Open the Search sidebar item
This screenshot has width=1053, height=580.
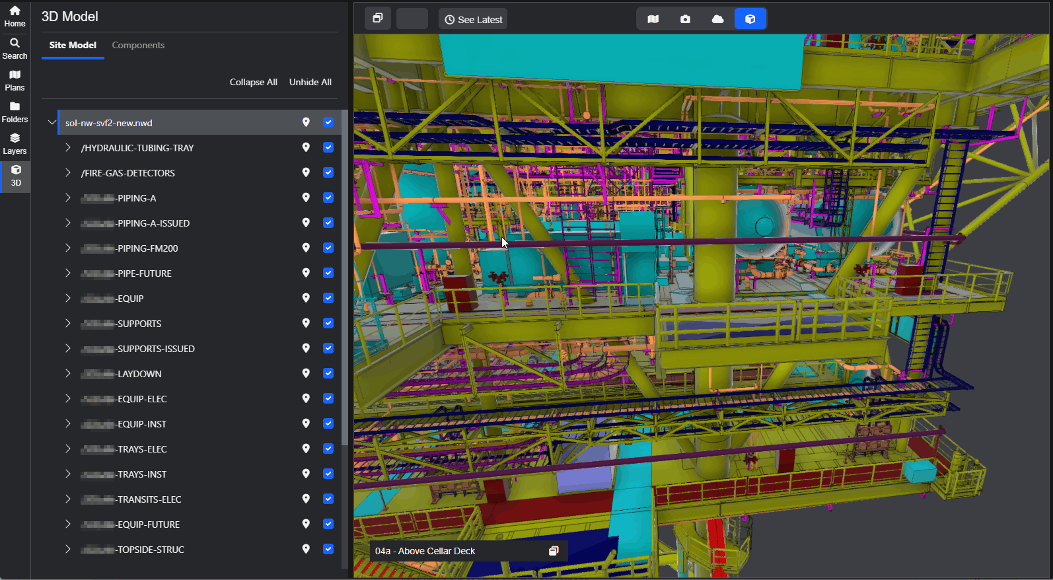(15, 49)
